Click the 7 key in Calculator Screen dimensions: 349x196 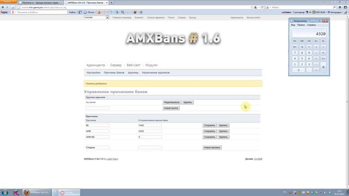click(294, 53)
